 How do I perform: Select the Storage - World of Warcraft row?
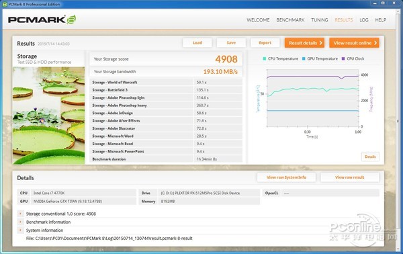coord(166,82)
